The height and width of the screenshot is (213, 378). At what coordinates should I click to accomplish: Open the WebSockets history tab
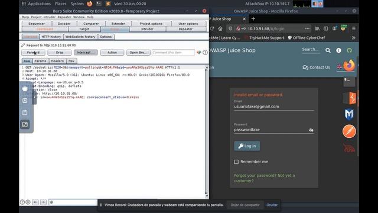tap(80, 37)
